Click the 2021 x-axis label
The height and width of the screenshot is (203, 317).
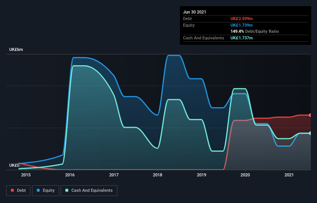pos(289,175)
